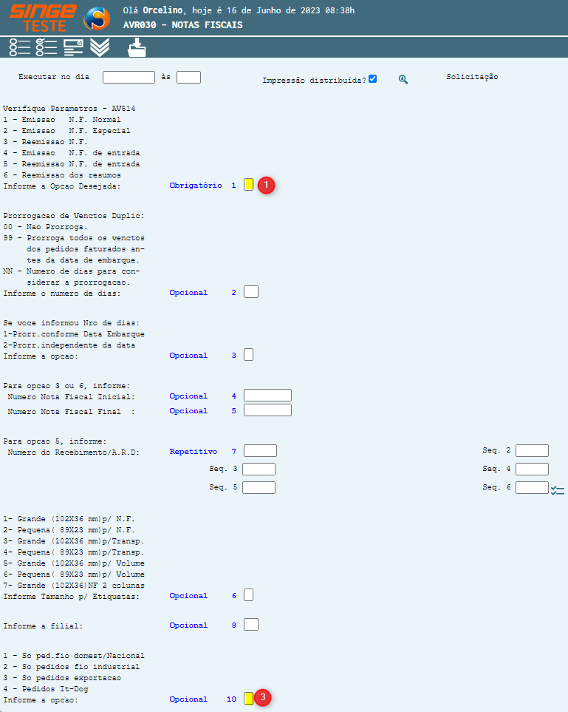Click the Nota Fiscal Final field
Viewport: 568px width, 712px height.
point(267,410)
